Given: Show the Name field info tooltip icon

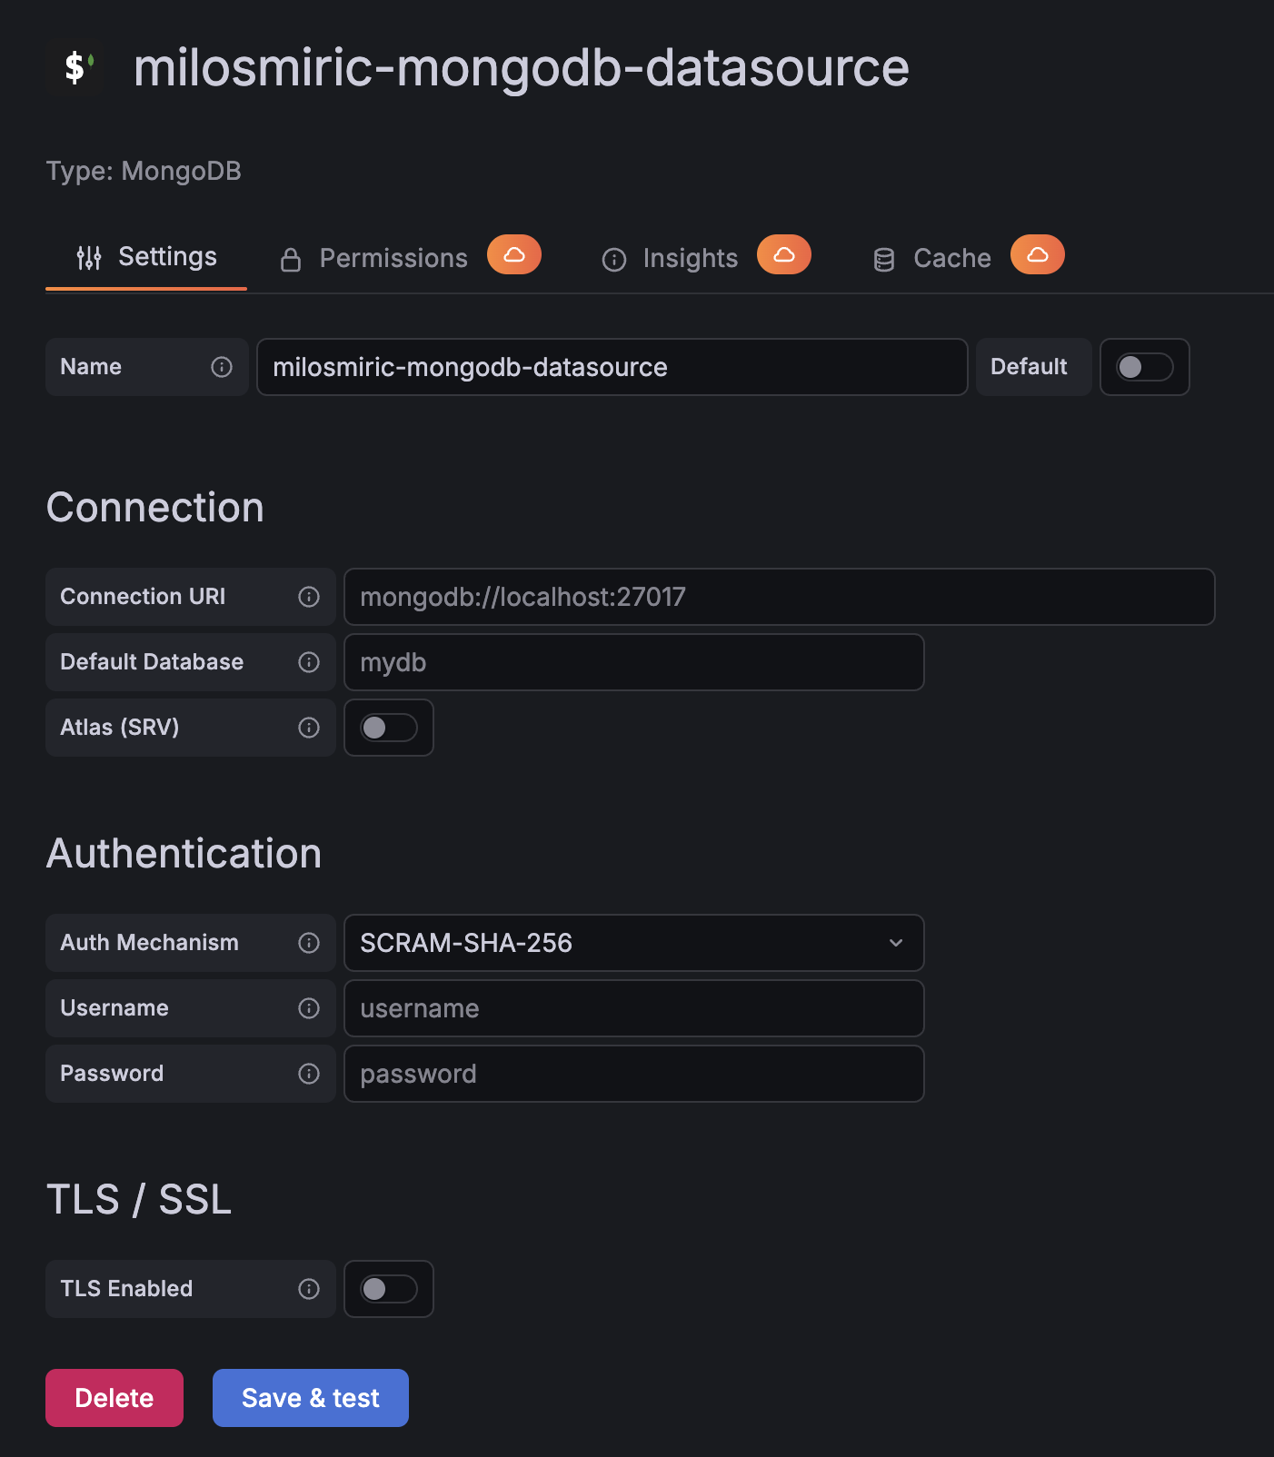Looking at the screenshot, I should point(222,367).
